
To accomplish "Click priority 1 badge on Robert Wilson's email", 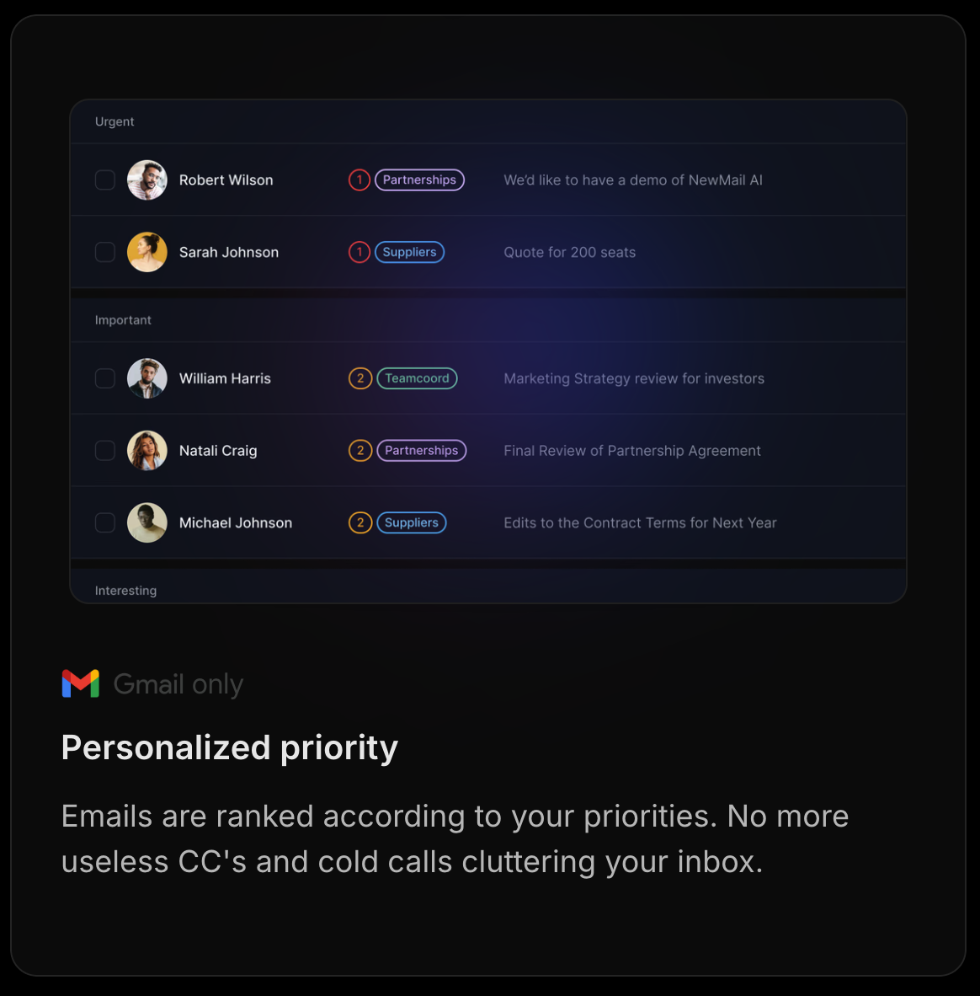I will (x=360, y=180).
